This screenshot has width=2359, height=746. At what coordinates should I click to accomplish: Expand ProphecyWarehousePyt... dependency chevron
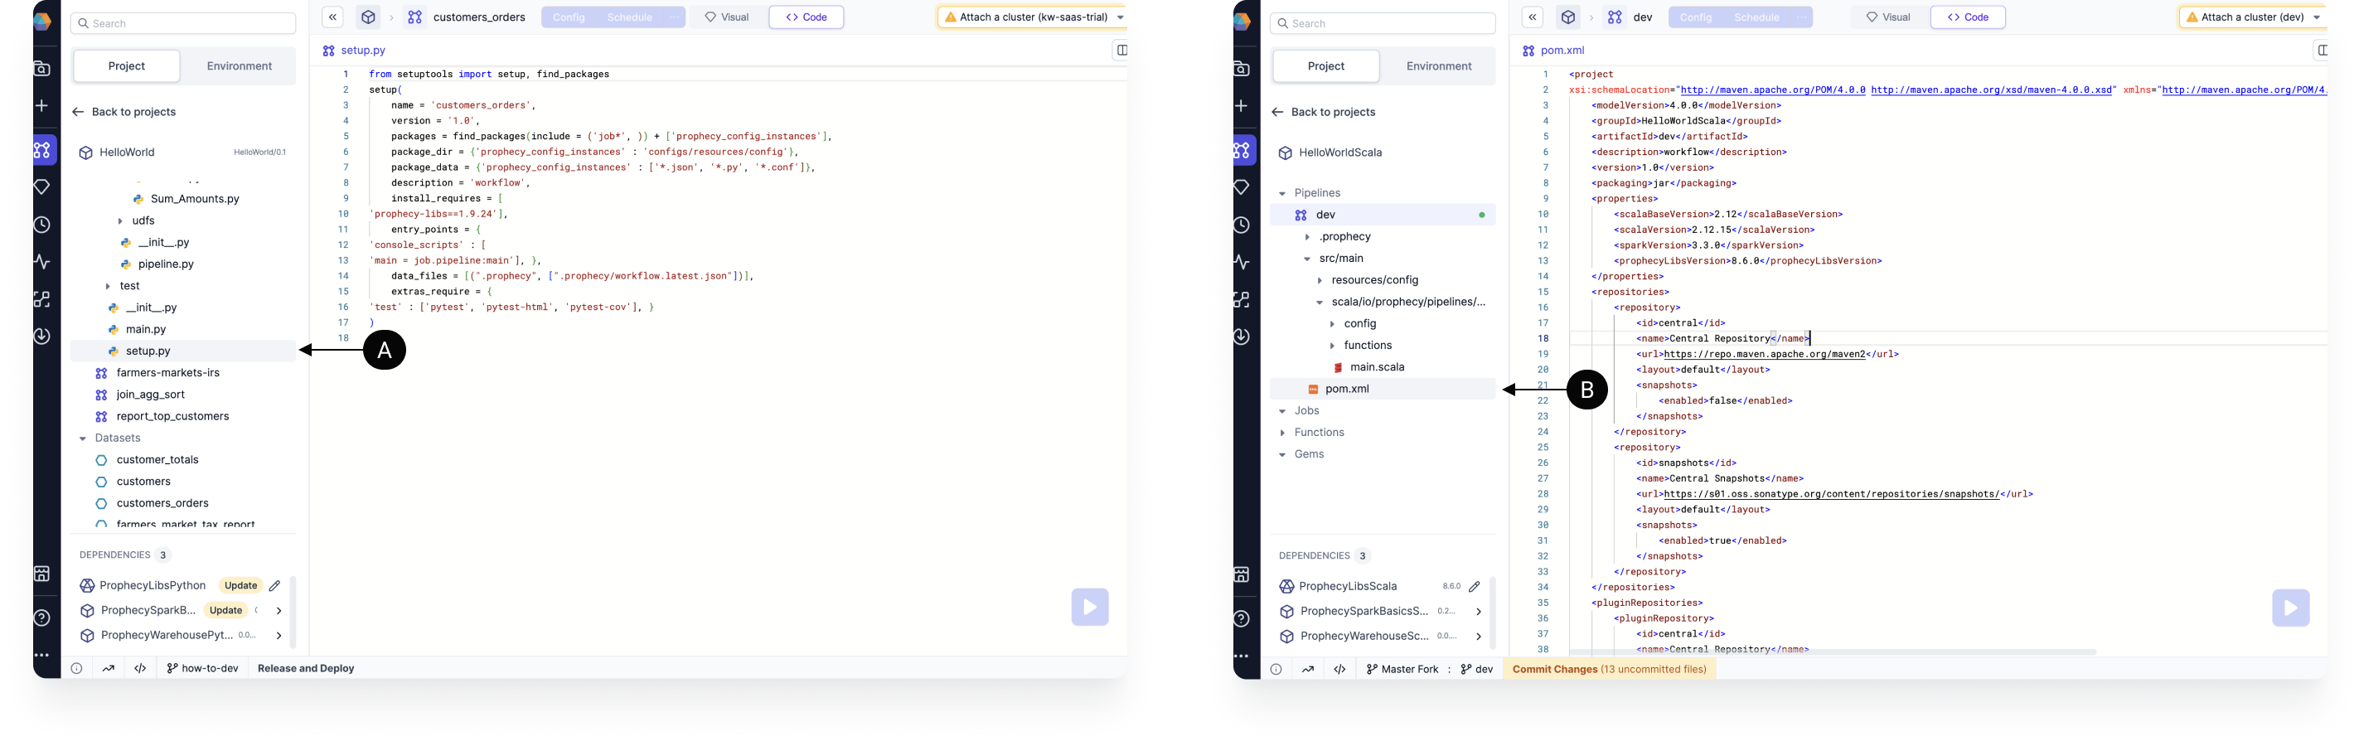(x=279, y=635)
